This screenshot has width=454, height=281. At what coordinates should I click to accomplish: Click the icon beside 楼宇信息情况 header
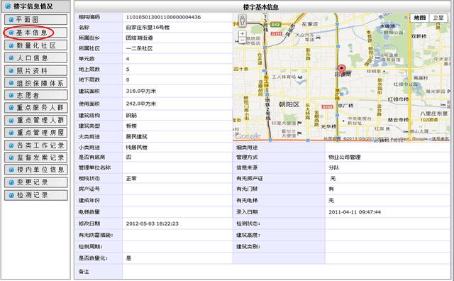pyautogui.click(x=8, y=6)
